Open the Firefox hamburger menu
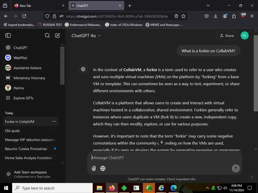Image resolution: width=258 pixels, height=193 pixels. [252, 16]
